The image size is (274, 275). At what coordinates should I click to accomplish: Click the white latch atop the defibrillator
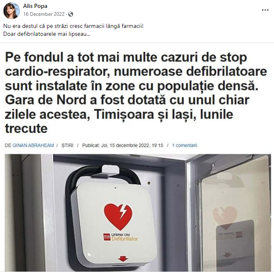pos(111,170)
